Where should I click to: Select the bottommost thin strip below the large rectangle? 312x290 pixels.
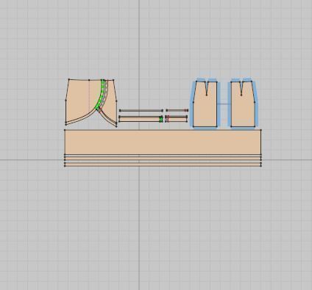(163, 164)
